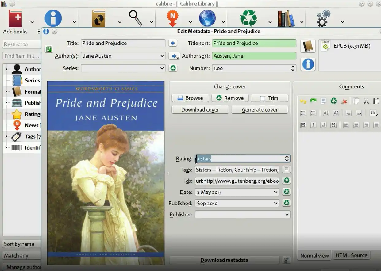Open Fetch news from the toolbar
Image resolution: width=381 pixels, height=271 pixels.
coord(172,18)
